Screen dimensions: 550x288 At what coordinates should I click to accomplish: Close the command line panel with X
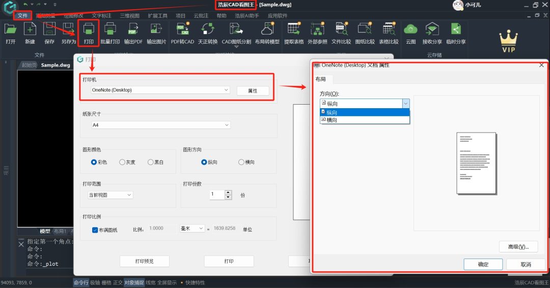(x=21, y=244)
